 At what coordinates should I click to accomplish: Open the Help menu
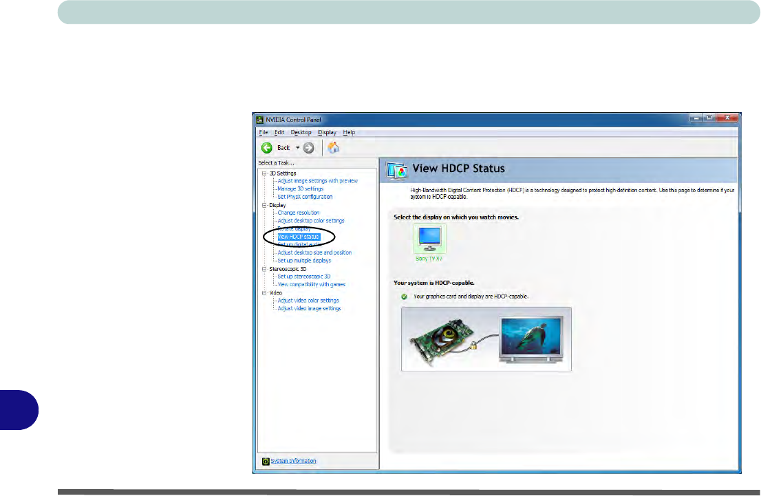coord(349,132)
